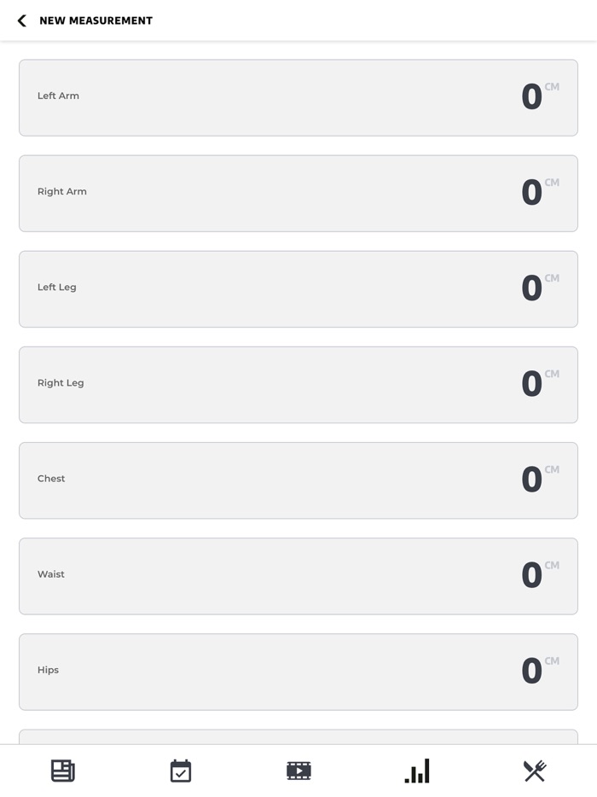Image resolution: width=597 pixels, height=797 pixels.
Task: Open the progress statistics chart icon
Action: tap(417, 771)
